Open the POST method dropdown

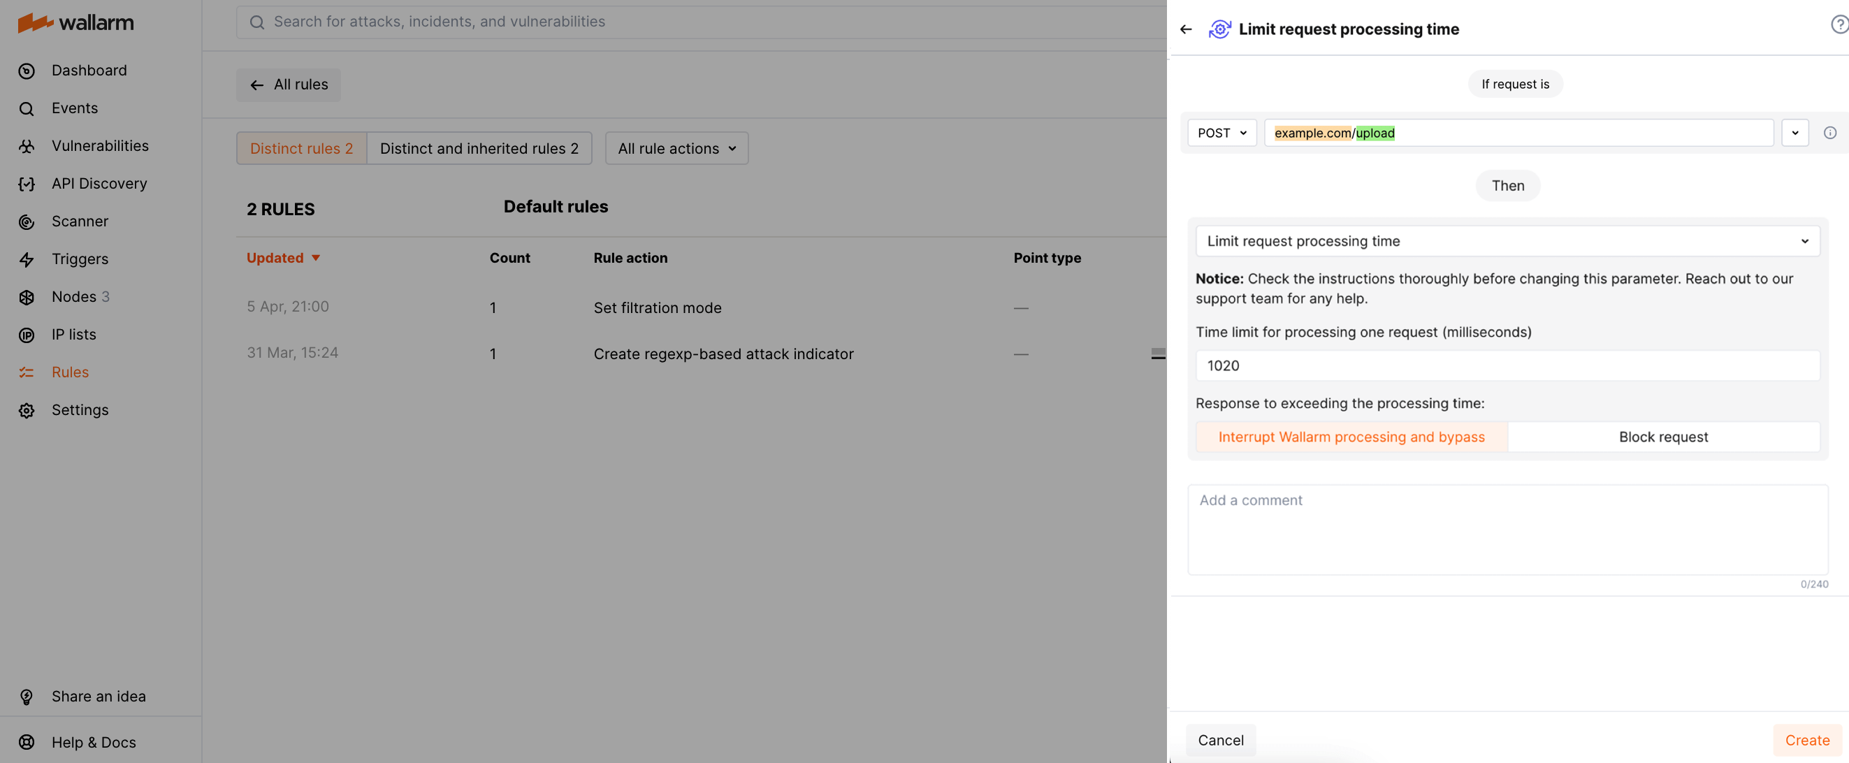coord(1221,132)
